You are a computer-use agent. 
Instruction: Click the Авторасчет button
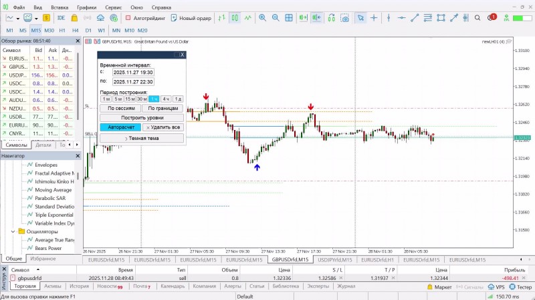tap(121, 127)
